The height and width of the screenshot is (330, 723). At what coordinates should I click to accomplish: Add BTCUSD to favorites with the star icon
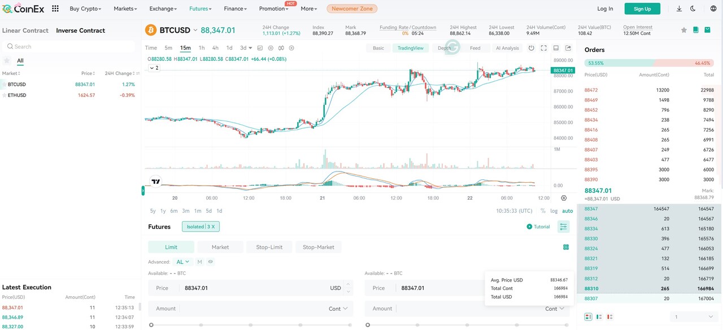684,30
